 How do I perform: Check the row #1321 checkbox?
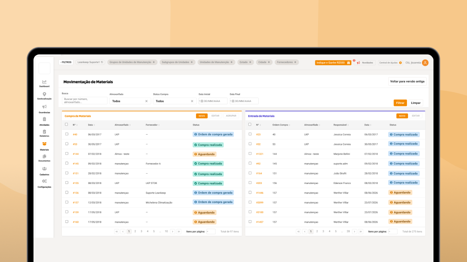[x=250, y=154]
